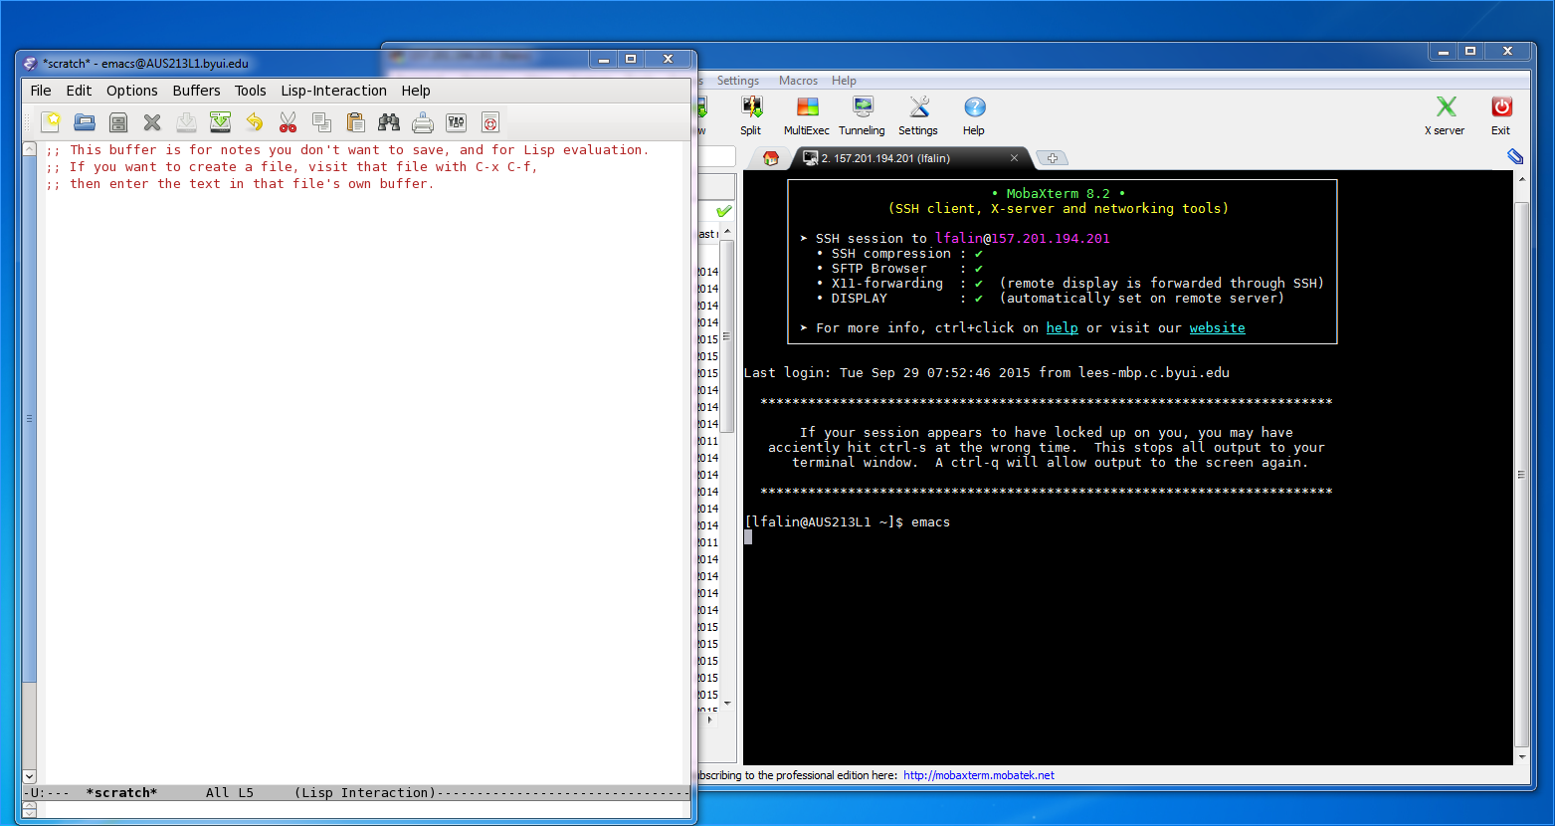The height and width of the screenshot is (826, 1555).
Task: Open the Help menu in MobaXterm menu bar
Action: click(x=844, y=81)
